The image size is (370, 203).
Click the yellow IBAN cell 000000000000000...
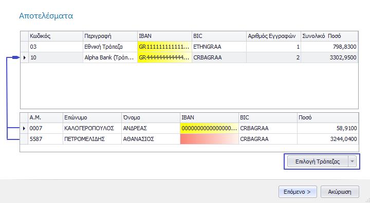pyautogui.click(x=209, y=128)
